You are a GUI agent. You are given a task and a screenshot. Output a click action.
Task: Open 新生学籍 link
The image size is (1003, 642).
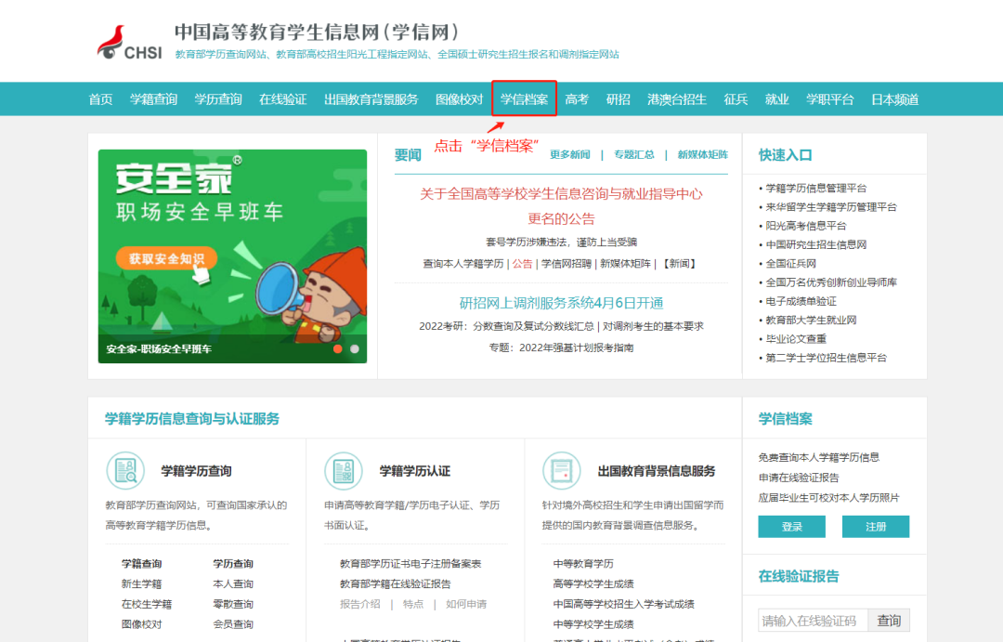point(141,583)
